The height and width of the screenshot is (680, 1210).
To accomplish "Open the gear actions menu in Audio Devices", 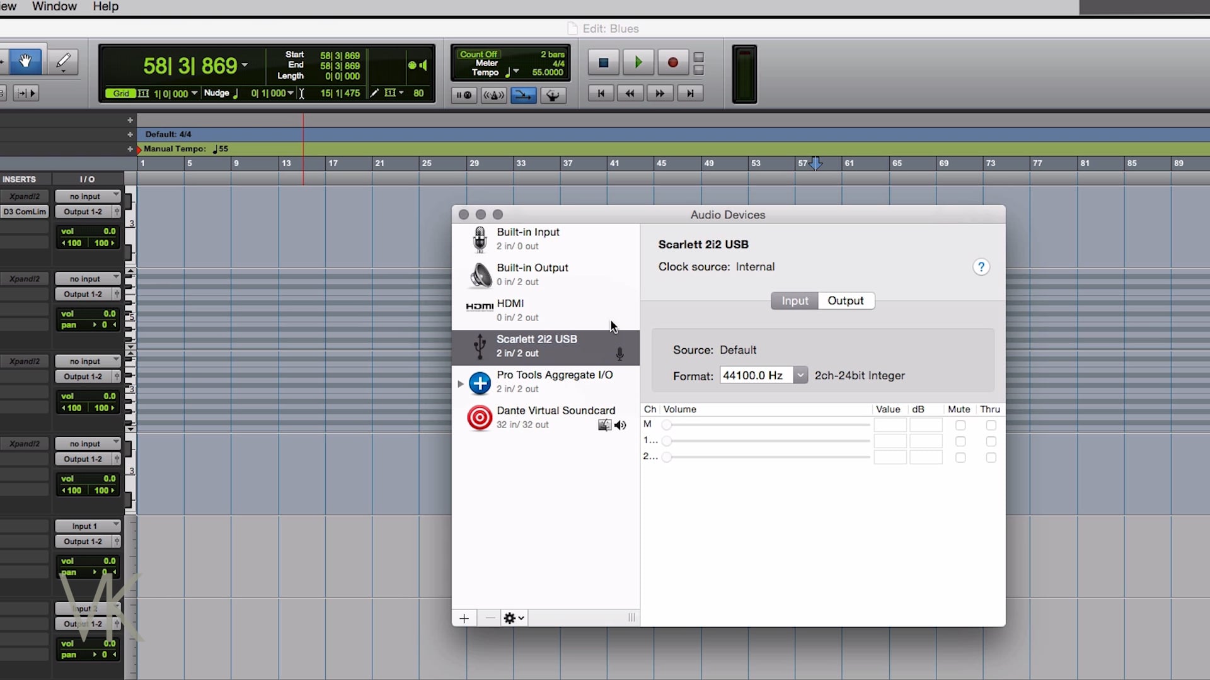I will [514, 618].
